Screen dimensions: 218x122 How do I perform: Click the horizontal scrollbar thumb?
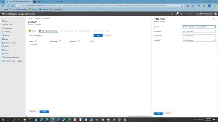tap(140, 116)
